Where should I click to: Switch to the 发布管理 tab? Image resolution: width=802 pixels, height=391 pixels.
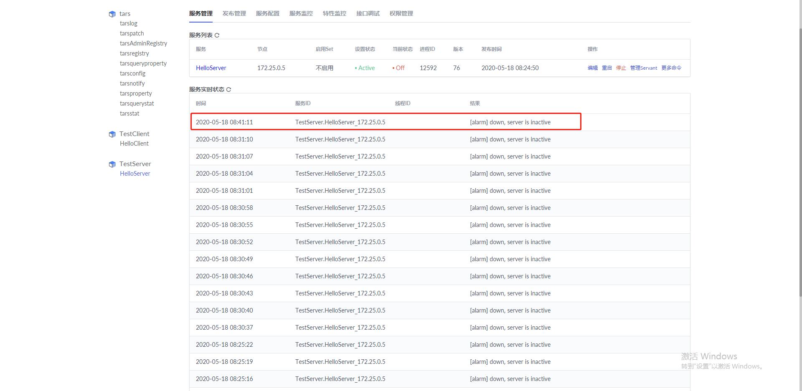(x=234, y=13)
